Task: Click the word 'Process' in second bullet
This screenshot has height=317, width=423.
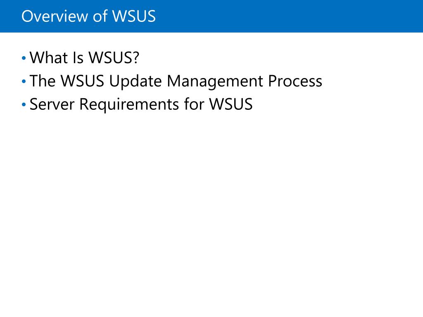Action: (x=295, y=81)
